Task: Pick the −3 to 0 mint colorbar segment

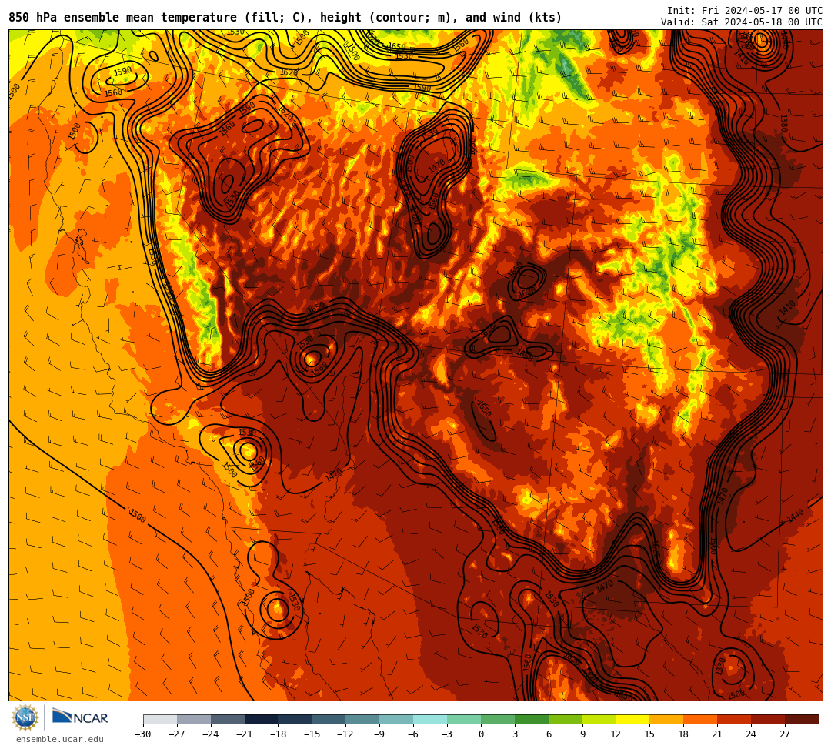Action: pyautogui.click(x=464, y=719)
